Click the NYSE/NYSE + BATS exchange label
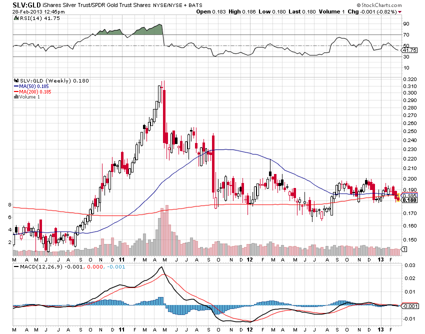Screen dimensions: 425x334 (177, 5)
